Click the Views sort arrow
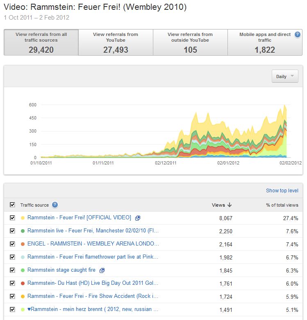Viewport: 307px width, 320px height. click(x=230, y=205)
